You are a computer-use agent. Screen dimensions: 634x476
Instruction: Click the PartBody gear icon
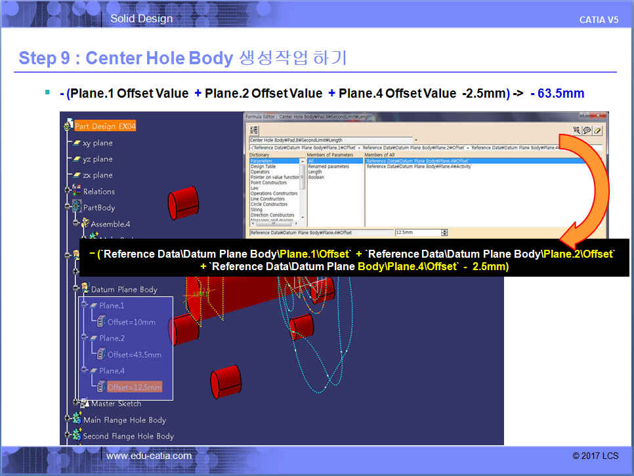tap(76, 207)
